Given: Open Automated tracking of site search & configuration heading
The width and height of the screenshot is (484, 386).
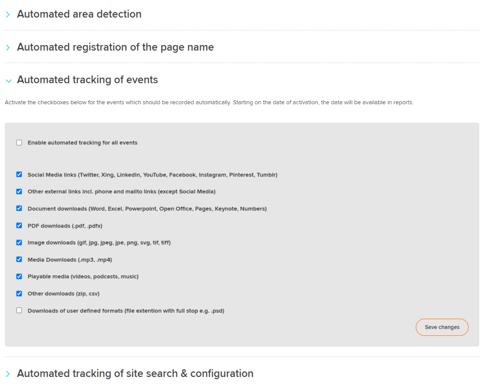Looking at the screenshot, I should tap(135, 374).
